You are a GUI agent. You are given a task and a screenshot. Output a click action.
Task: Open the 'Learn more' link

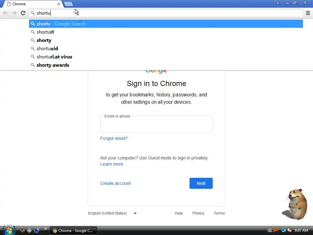pos(112,164)
